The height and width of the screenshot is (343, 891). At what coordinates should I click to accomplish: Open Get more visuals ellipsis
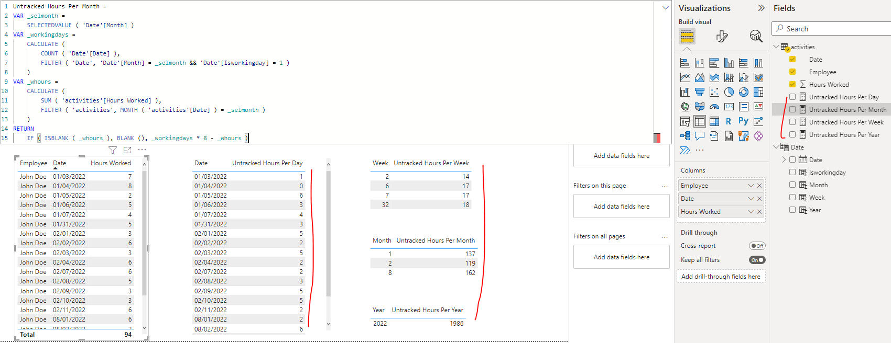(699, 150)
